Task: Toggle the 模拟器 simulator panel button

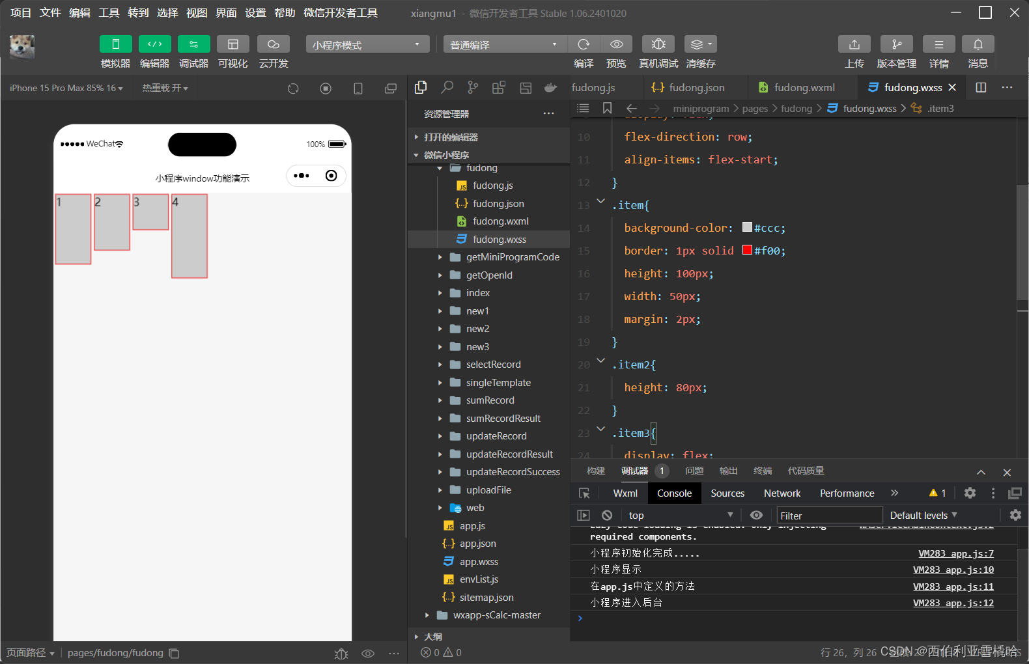Action: (x=116, y=44)
